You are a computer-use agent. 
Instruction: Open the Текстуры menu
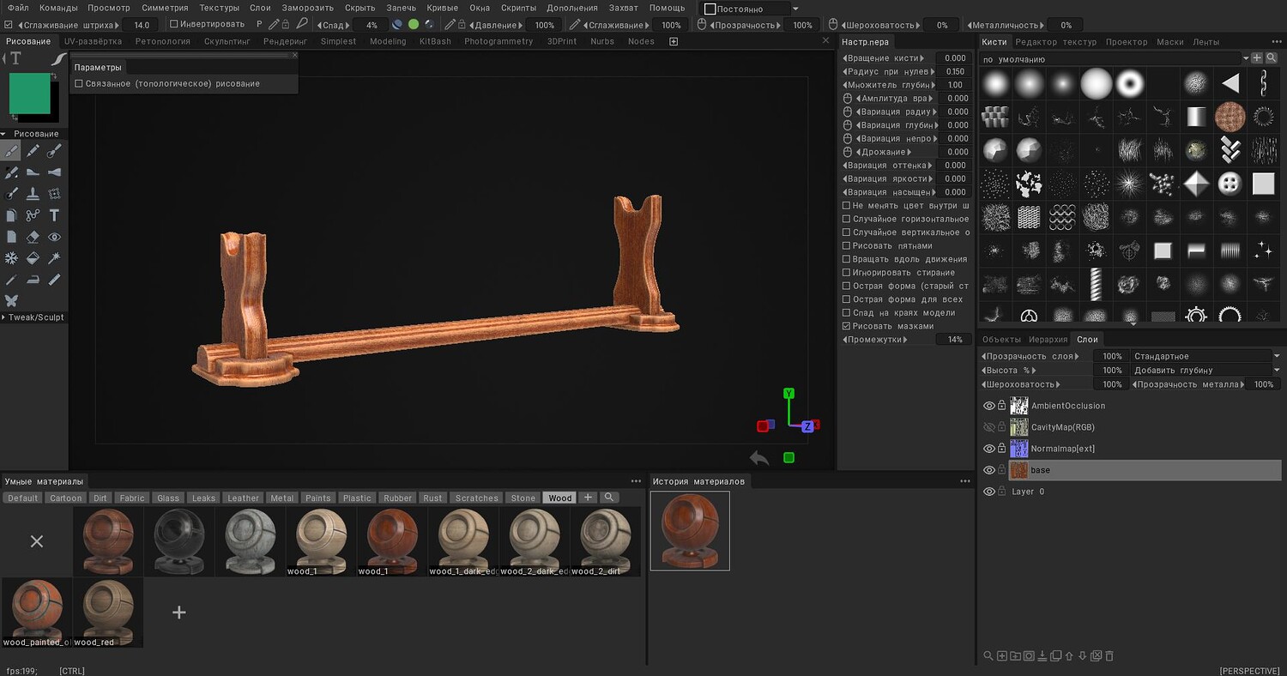219,8
